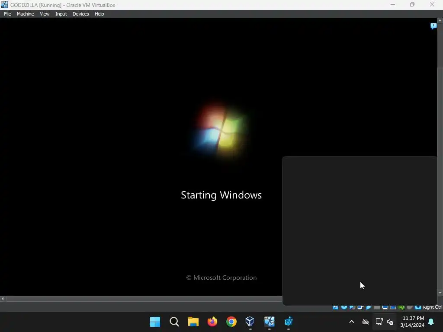Image resolution: width=443 pixels, height=332 pixels.
Task: Open the VirtualBox notification center icon
Action: [x=433, y=26]
